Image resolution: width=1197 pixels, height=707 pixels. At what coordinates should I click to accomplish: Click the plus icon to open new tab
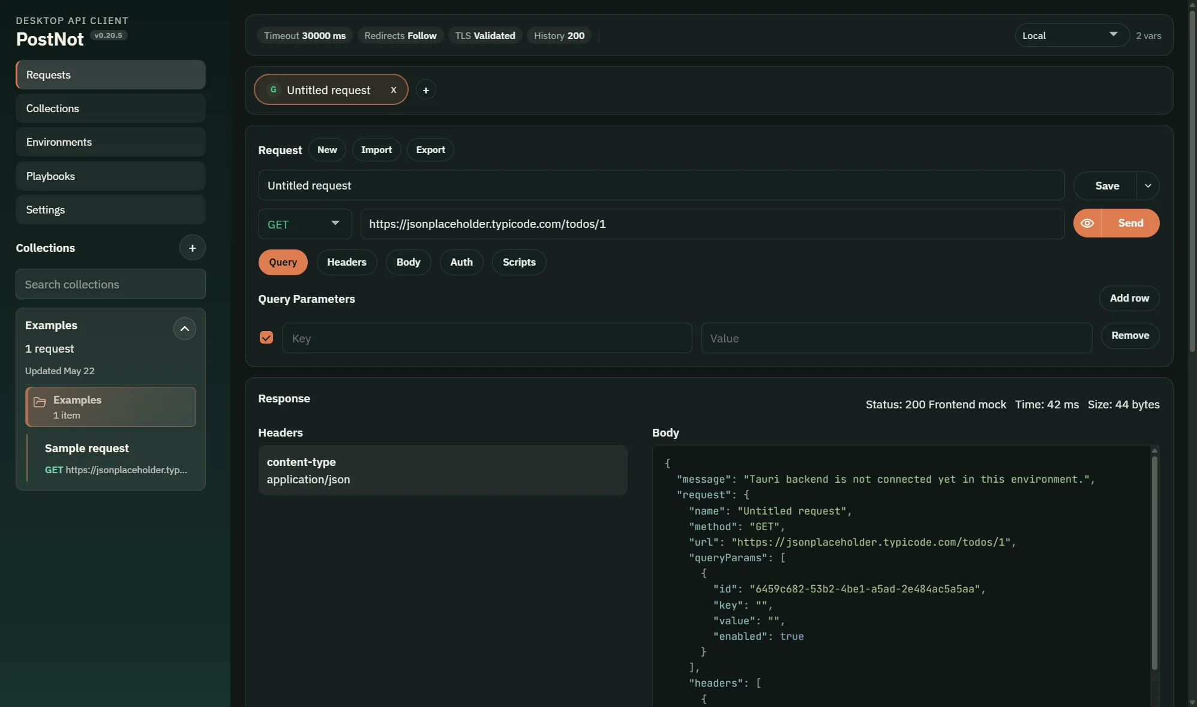[x=426, y=90]
